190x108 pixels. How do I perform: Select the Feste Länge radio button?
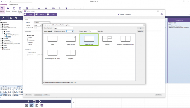(80, 31)
